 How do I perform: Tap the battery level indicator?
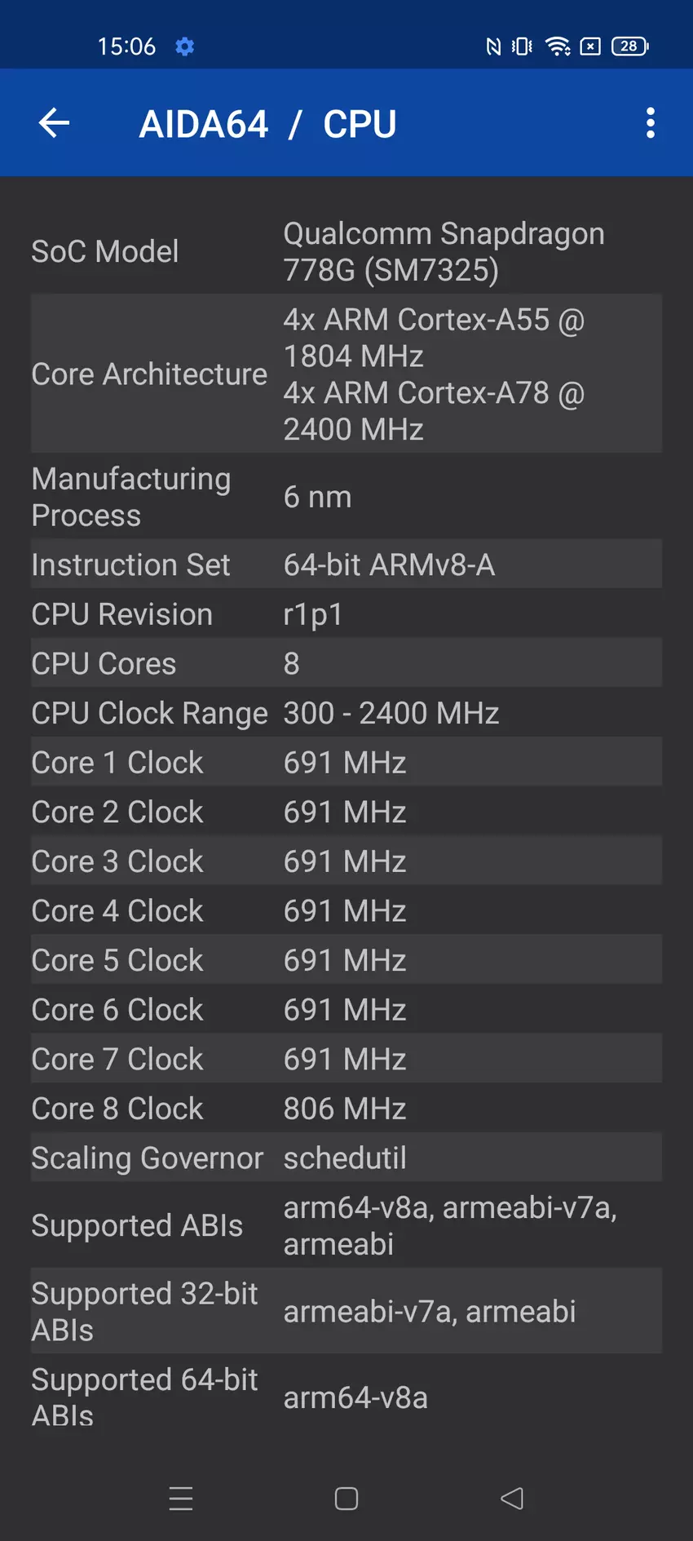(x=629, y=46)
